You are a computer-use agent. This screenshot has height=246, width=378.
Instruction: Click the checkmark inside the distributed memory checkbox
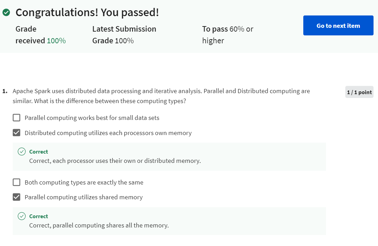16,132
